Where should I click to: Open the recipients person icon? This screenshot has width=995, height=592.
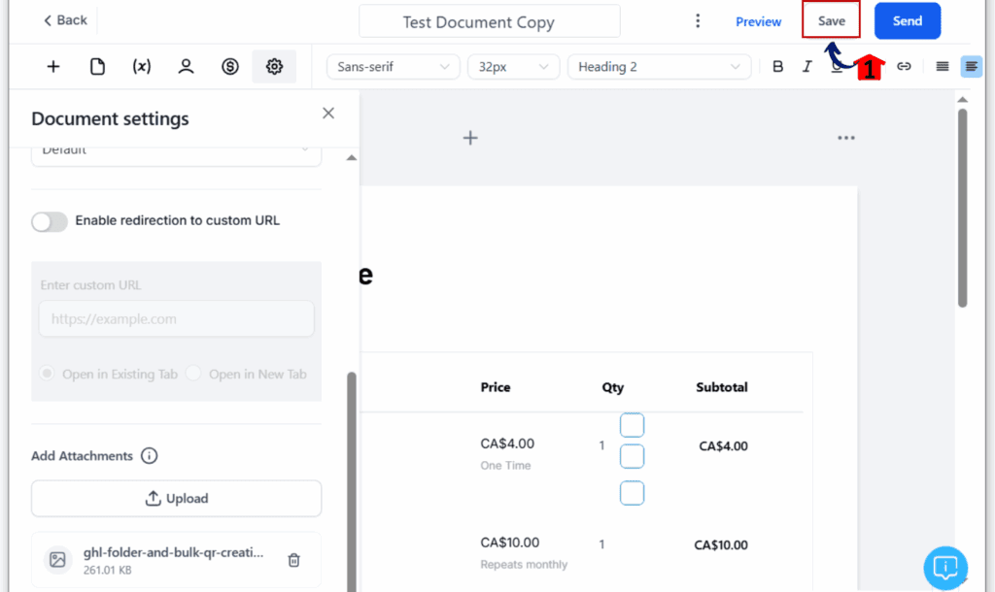(x=186, y=67)
